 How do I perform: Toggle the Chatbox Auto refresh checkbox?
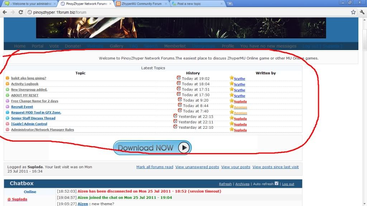click(x=276, y=183)
